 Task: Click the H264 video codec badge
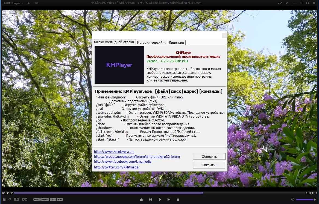45,199
